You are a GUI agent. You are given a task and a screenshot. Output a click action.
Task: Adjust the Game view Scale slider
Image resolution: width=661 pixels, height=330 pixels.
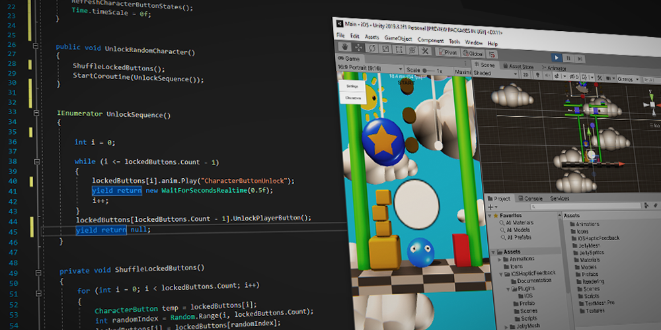428,71
